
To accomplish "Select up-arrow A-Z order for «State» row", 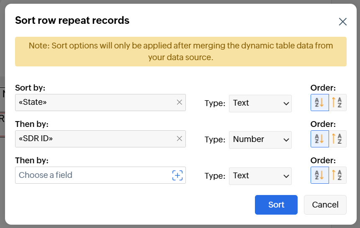I will (x=337, y=103).
